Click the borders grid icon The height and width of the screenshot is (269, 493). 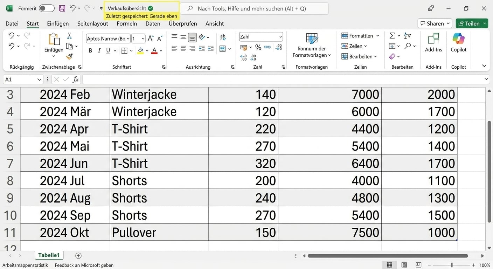pos(124,51)
